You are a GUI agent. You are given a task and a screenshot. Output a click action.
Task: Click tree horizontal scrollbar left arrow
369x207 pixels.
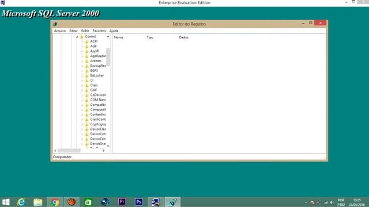point(55,151)
